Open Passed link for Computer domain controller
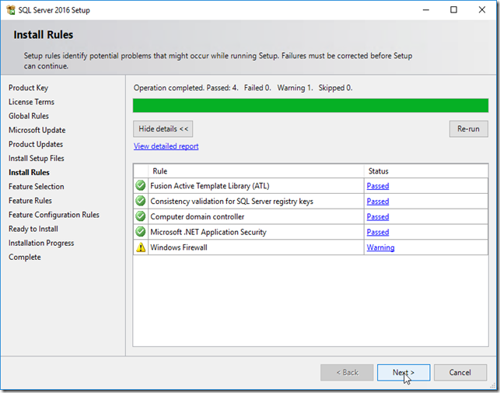The image size is (500, 393). (378, 217)
